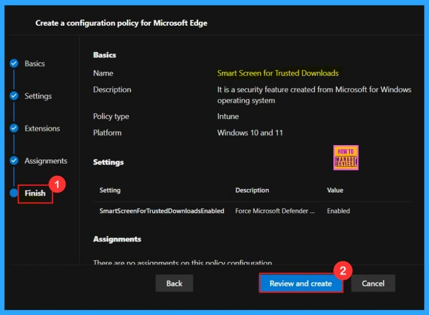
Task: Open the Extensions wizard step
Action: tap(42, 128)
